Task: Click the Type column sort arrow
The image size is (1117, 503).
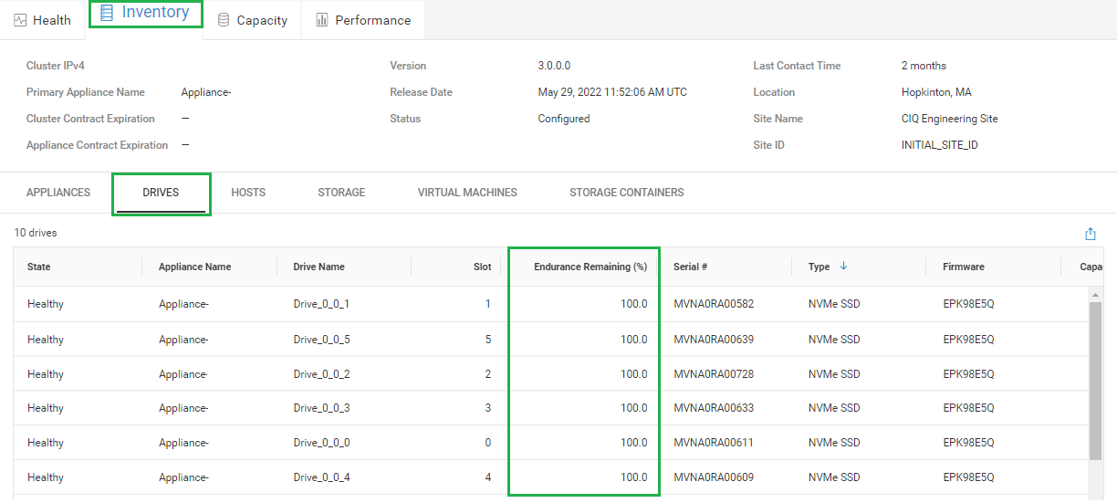Action: click(843, 267)
